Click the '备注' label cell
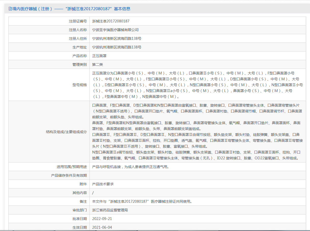The width and height of the screenshot is (310, 231). click(x=49, y=201)
